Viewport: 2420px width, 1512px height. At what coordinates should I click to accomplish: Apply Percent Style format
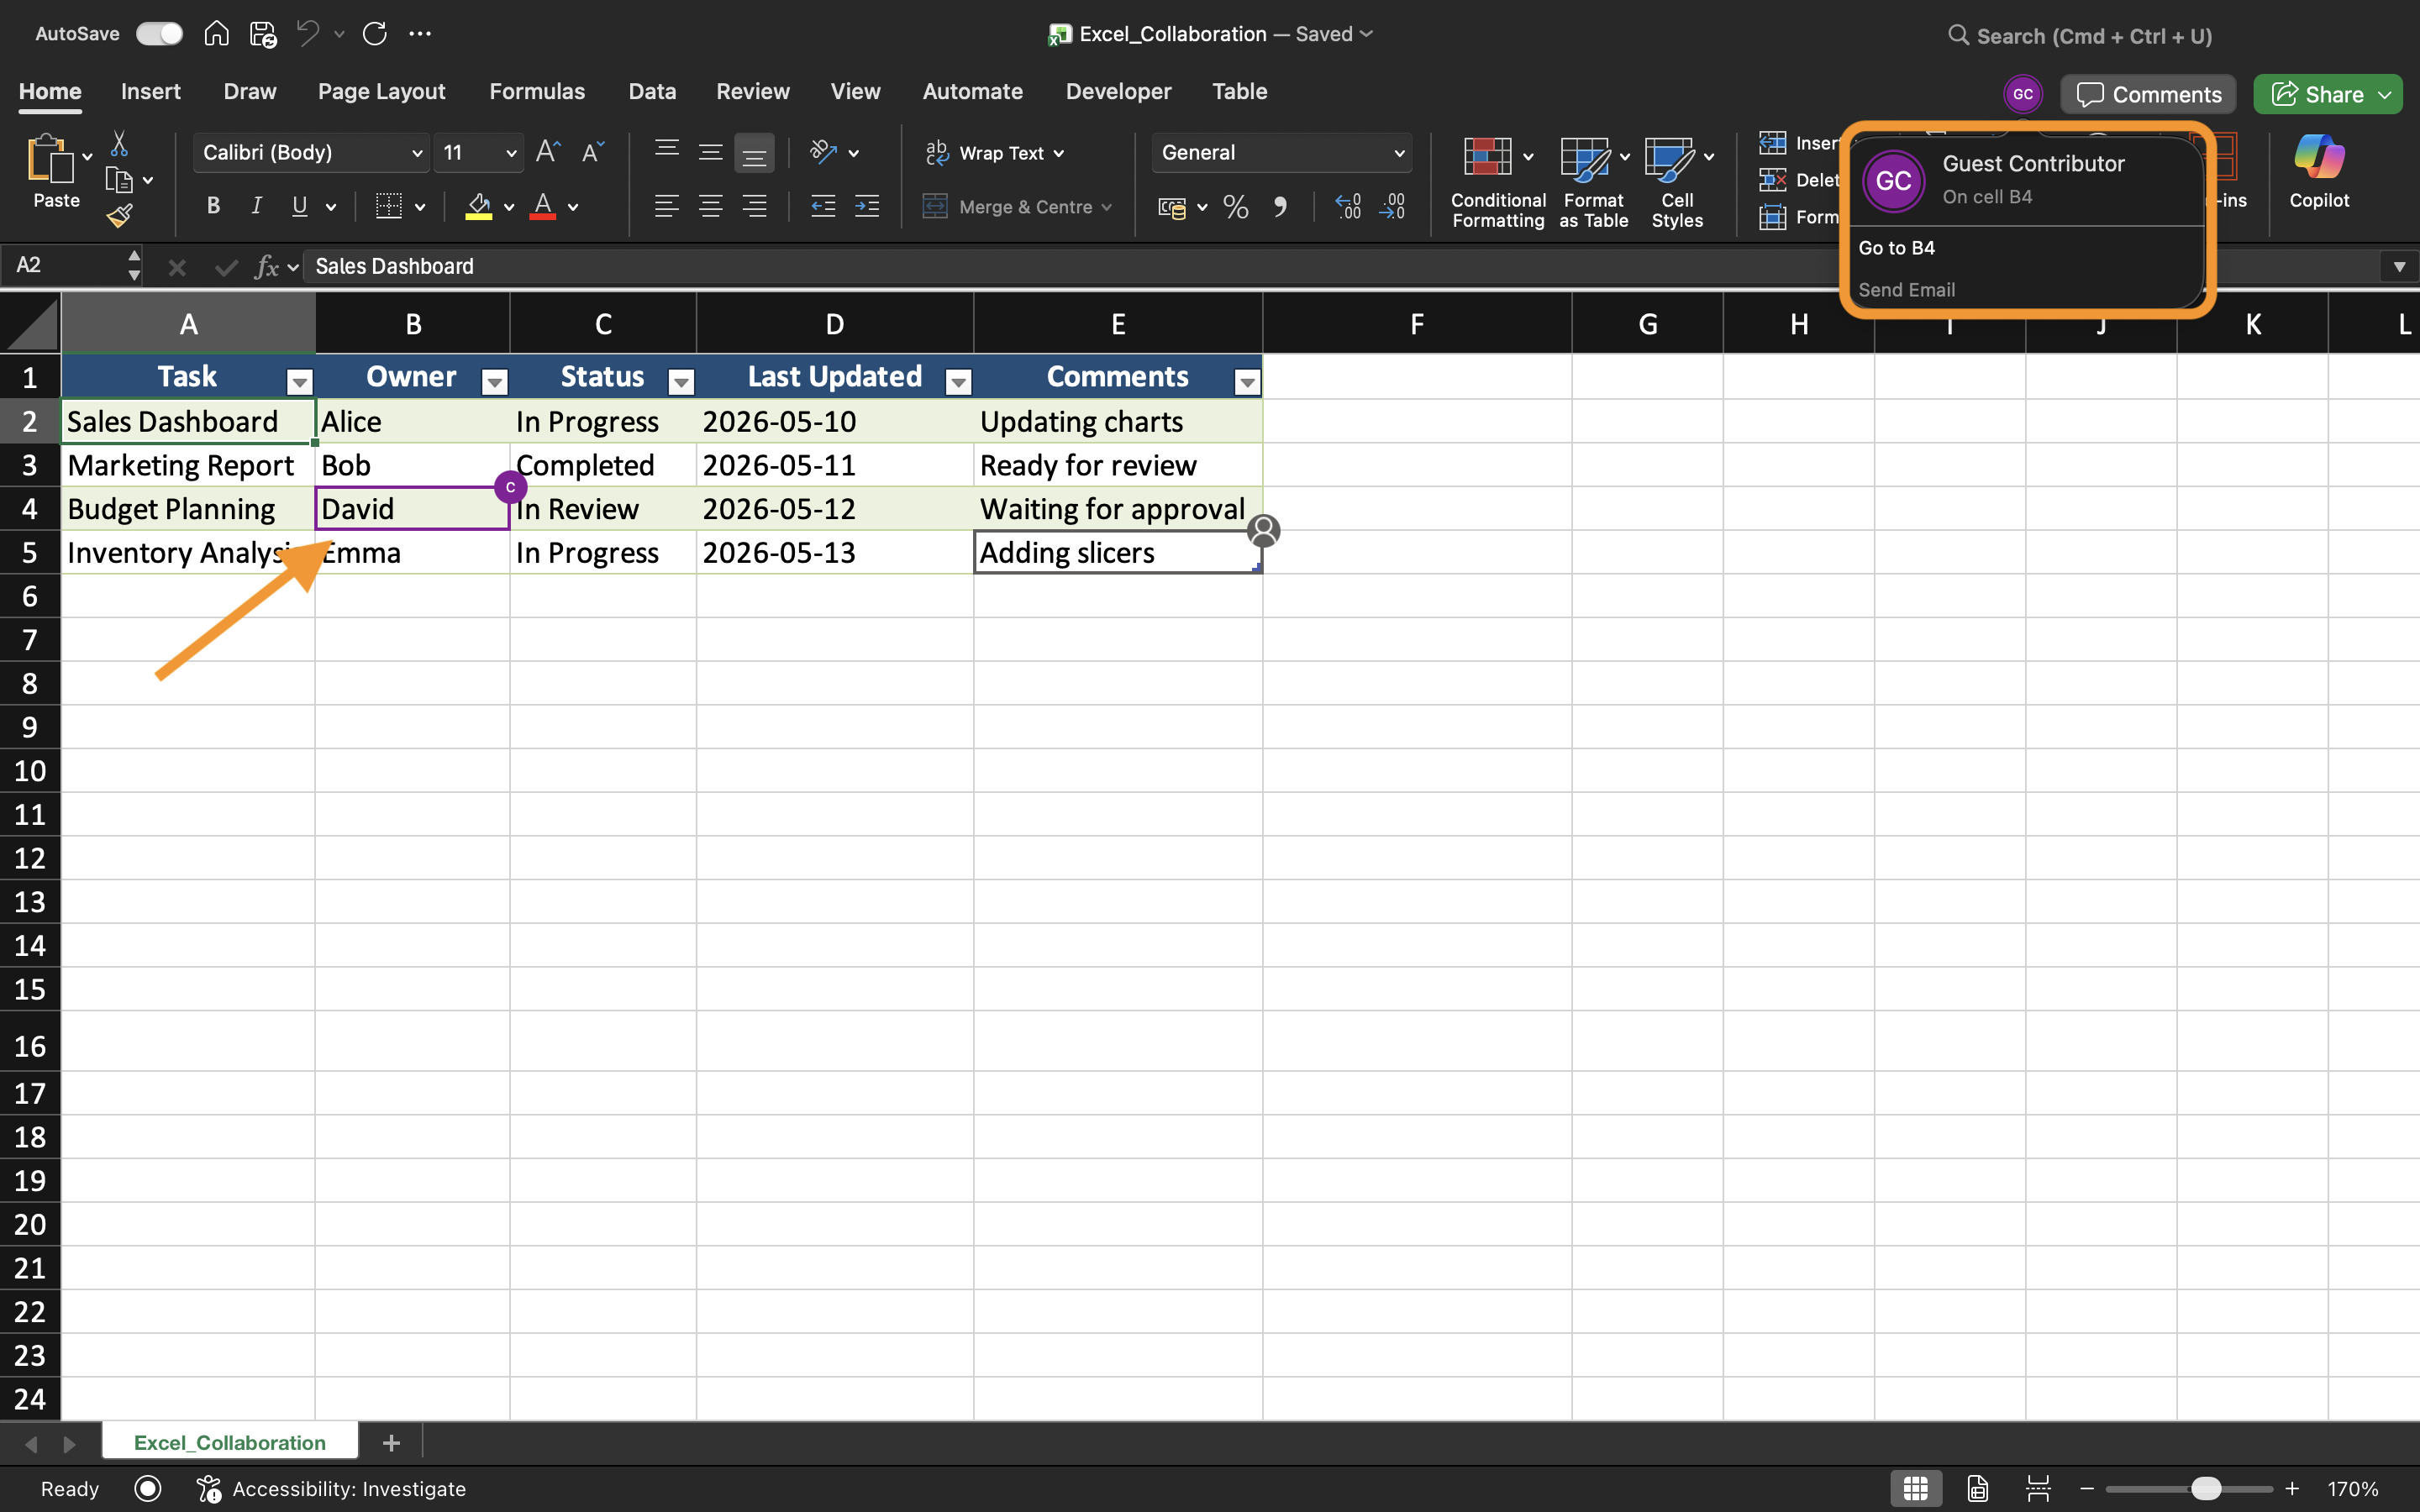1236,207
